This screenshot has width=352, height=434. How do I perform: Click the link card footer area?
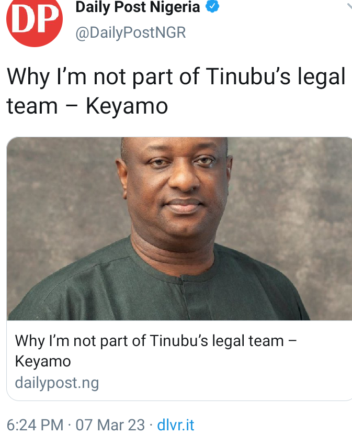[179, 360]
